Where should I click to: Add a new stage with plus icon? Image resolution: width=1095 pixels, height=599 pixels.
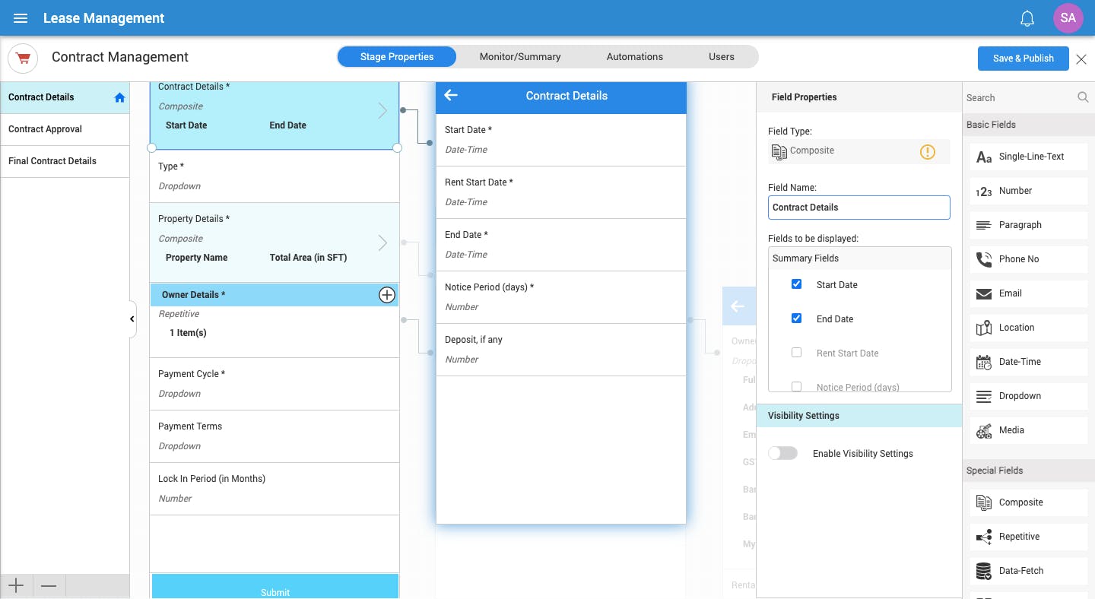16,585
